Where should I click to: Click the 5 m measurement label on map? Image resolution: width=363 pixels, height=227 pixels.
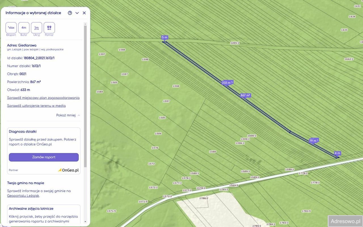[164, 37]
